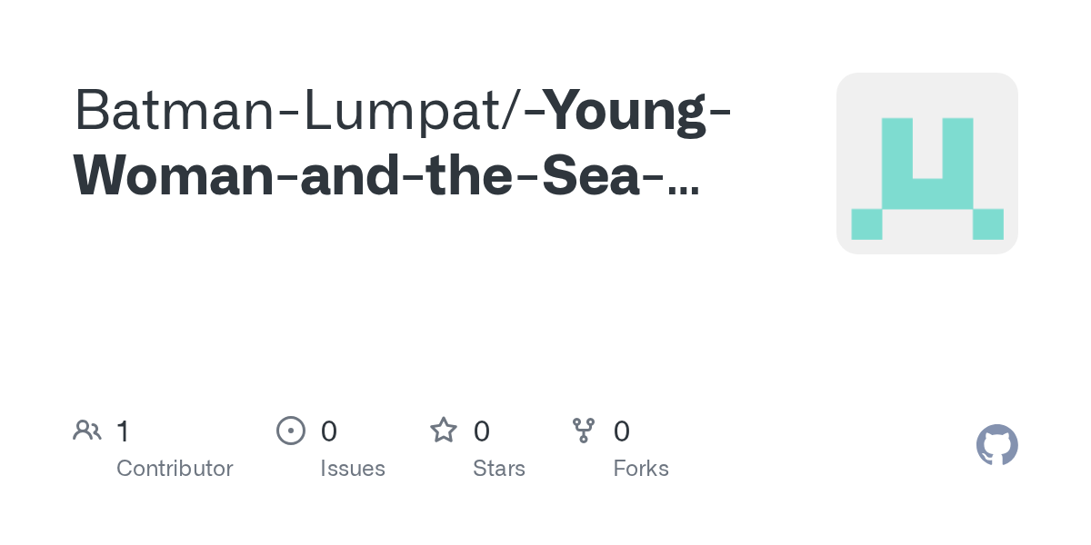Select the "Woman-and-the-Sea-" title line
Image resolution: width=1091 pixels, height=545 pixels.
(x=368, y=176)
